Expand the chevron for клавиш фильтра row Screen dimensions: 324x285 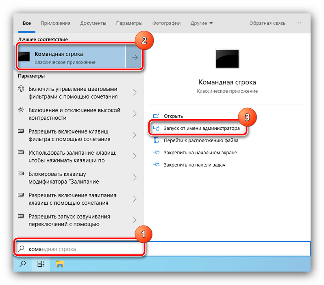pyautogui.click(x=135, y=135)
